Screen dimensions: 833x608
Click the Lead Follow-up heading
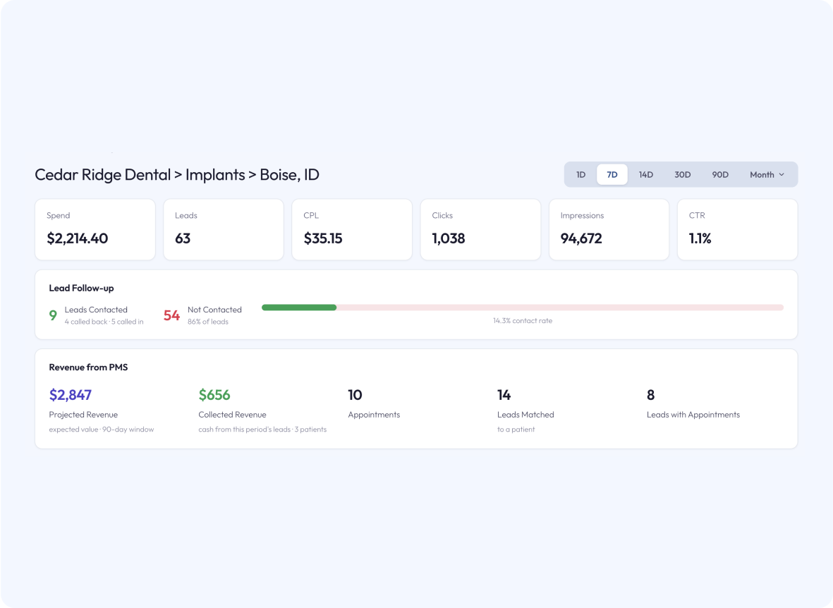(81, 288)
